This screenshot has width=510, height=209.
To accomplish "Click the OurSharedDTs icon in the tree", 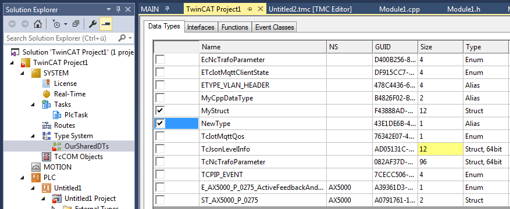I will click(x=57, y=146).
